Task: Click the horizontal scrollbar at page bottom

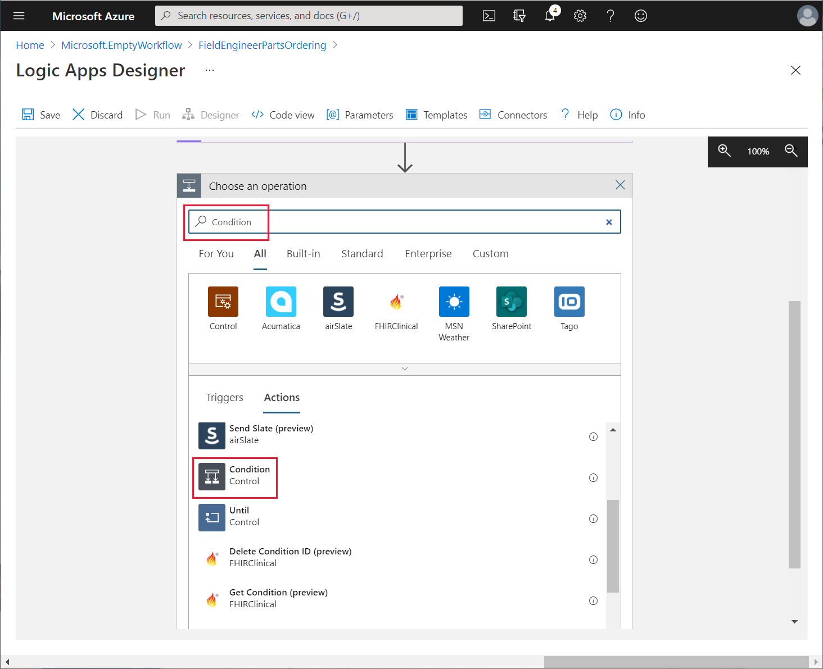Action: click(676, 662)
